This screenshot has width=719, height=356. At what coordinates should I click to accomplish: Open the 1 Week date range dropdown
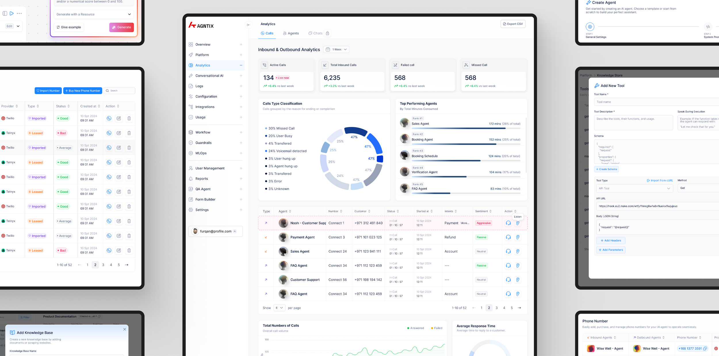[x=336, y=49]
